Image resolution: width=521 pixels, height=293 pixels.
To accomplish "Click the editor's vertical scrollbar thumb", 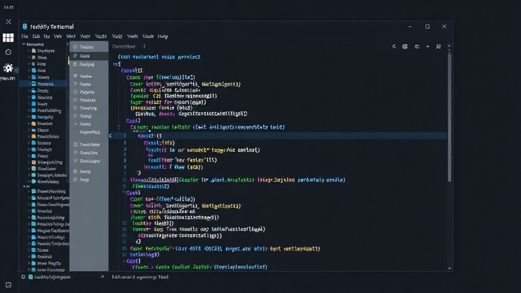I will pyautogui.click(x=449, y=118).
